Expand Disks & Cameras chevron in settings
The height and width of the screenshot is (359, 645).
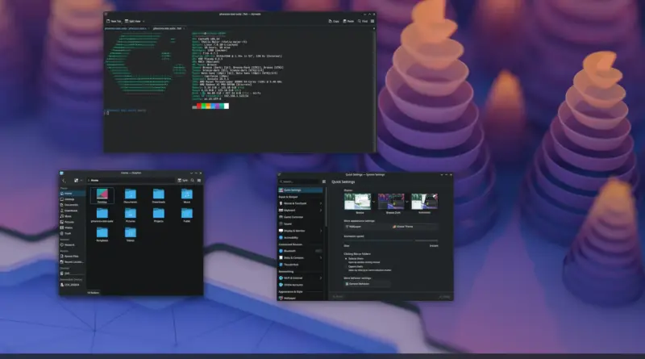(x=321, y=257)
